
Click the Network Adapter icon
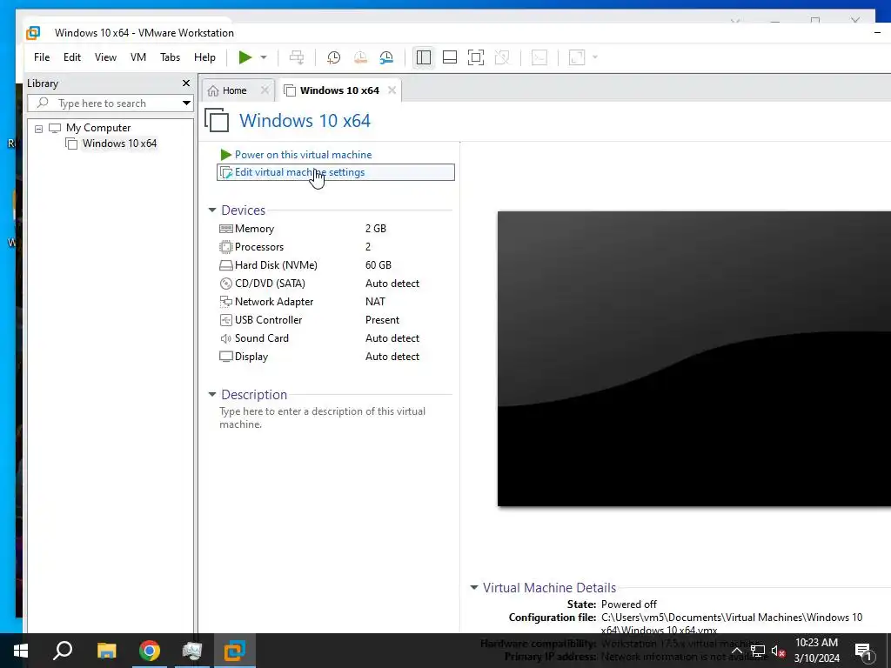point(225,302)
